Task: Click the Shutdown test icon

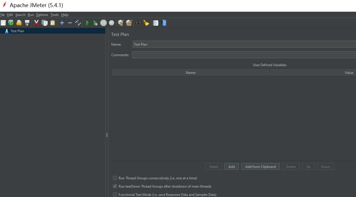Action: (112, 23)
